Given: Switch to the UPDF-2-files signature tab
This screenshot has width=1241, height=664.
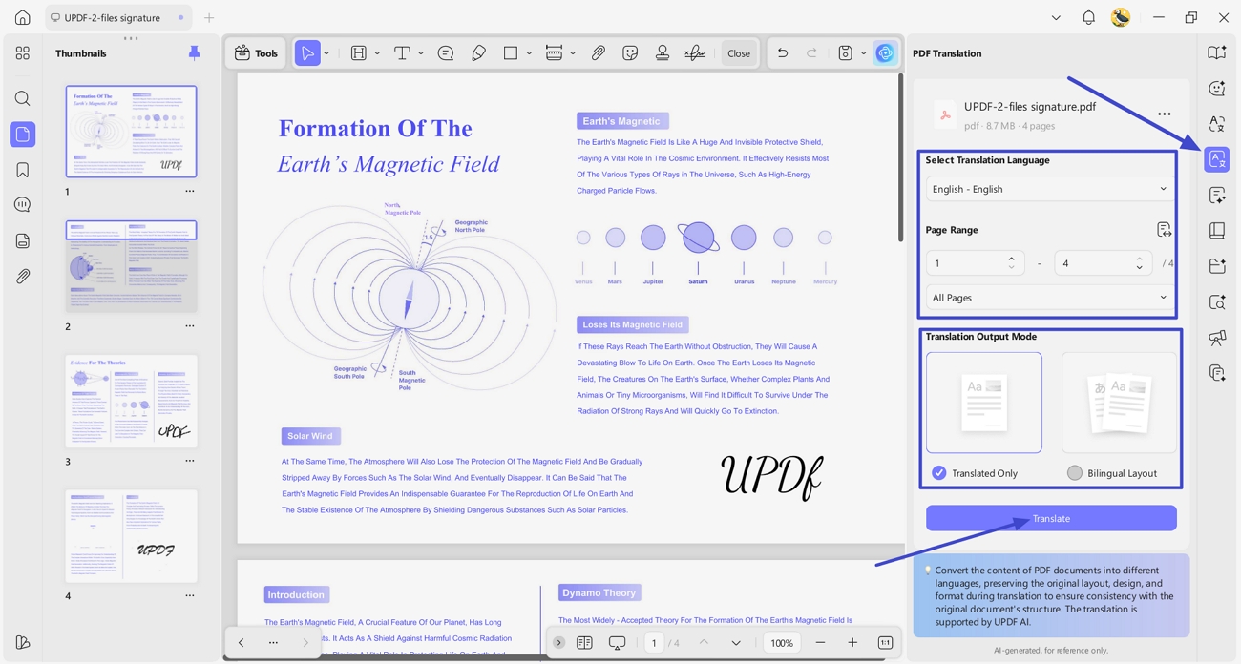Looking at the screenshot, I should click(x=117, y=17).
